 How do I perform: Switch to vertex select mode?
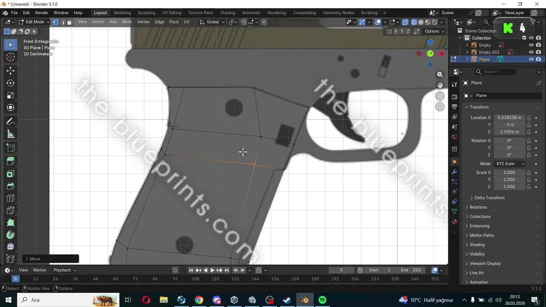(x=55, y=22)
